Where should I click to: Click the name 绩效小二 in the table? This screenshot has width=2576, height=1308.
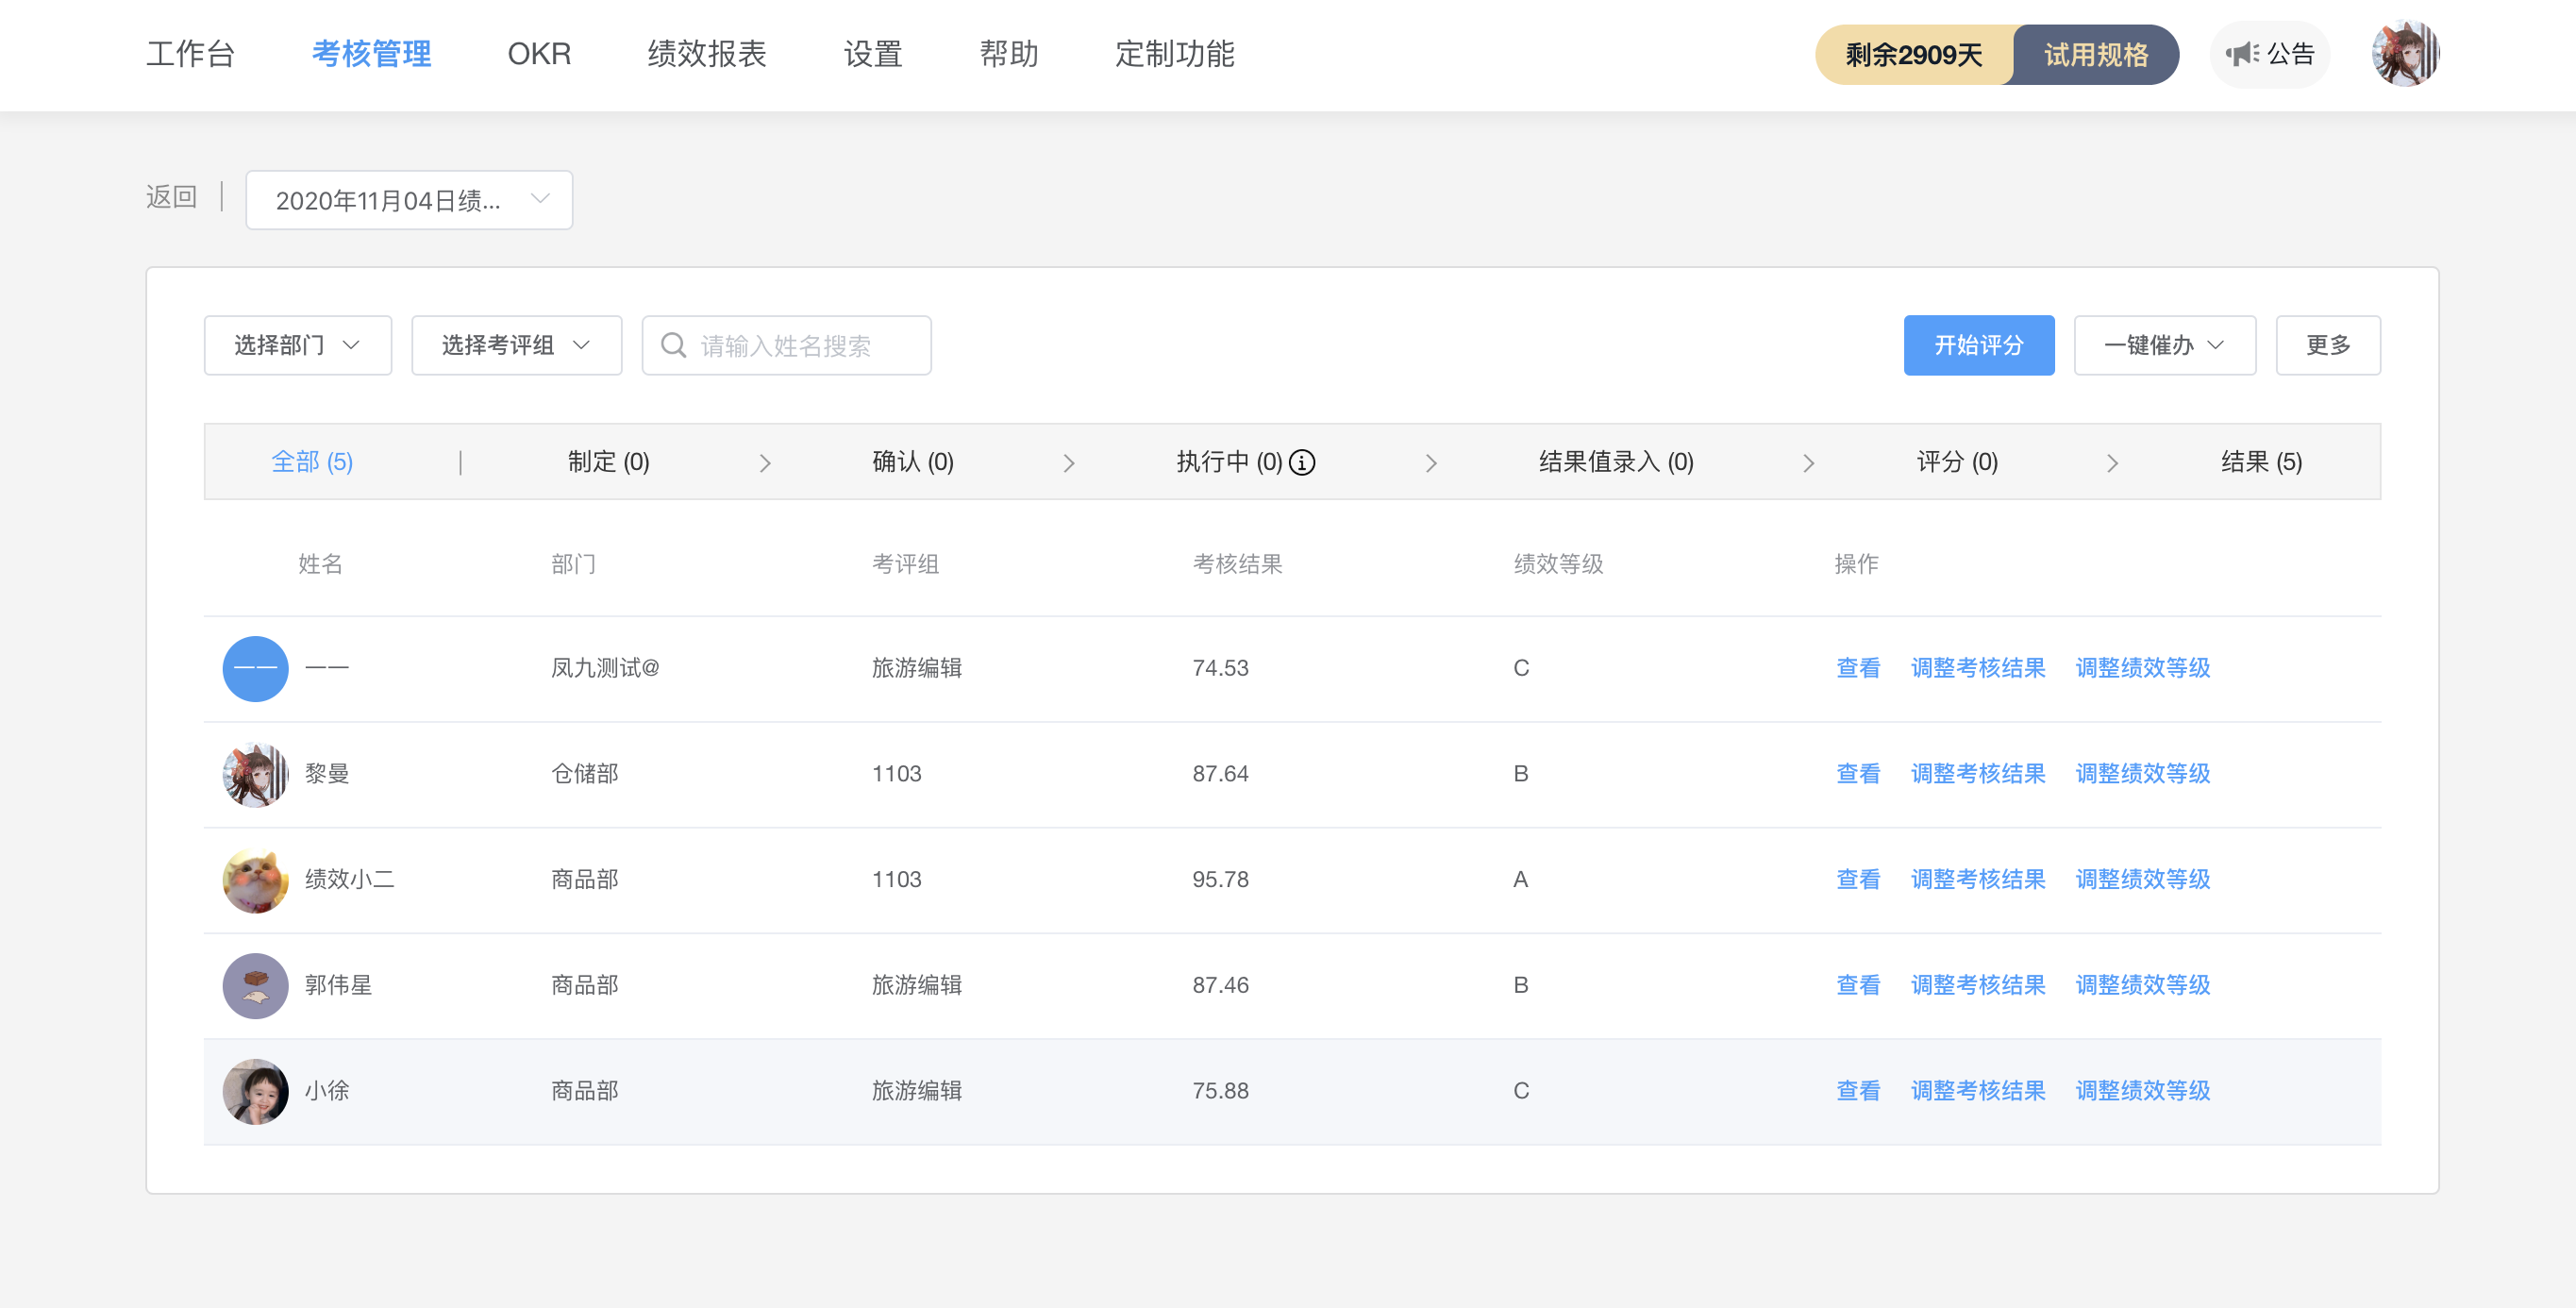coord(349,880)
